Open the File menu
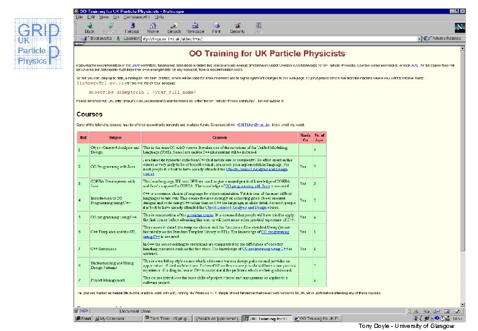This screenshot has height=331, width=478. pos(79,17)
